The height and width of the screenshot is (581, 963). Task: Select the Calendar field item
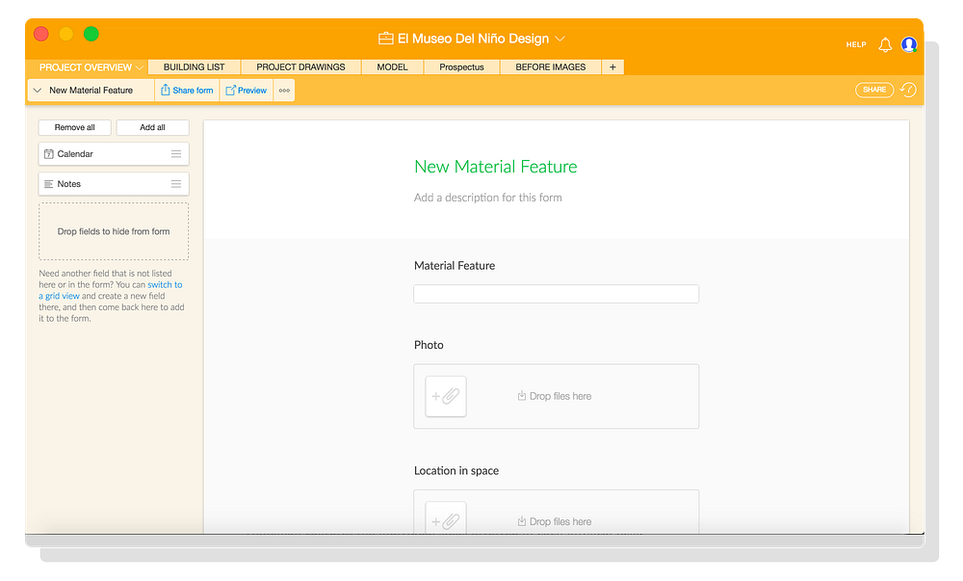click(114, 154)
